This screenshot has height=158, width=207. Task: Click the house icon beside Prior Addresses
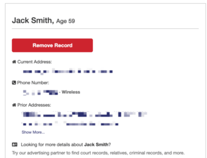click(14, 105)
